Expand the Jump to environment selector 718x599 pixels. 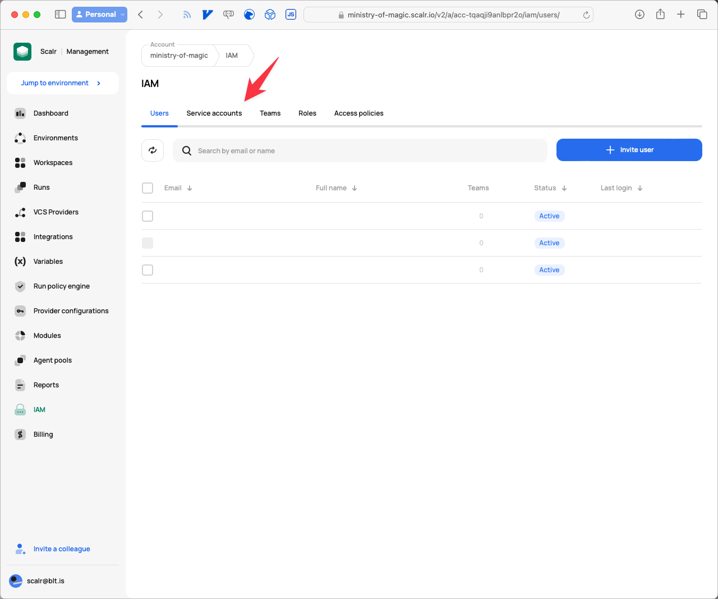tap(63, 83)
